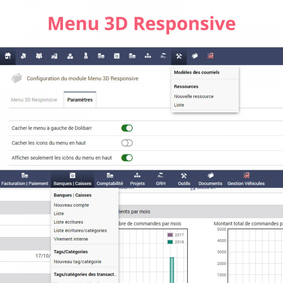This screenshot has height=283, width=283.
Task: Open 'Modèles des courriels' in tools dropdown
Action: (197, 72)
